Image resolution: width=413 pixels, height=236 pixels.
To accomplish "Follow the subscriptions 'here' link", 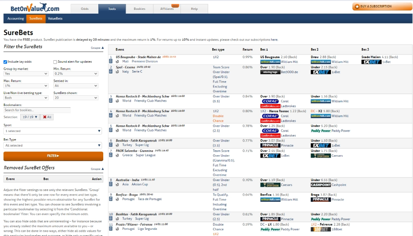I will pyautogui.click(x=274, y=40).
